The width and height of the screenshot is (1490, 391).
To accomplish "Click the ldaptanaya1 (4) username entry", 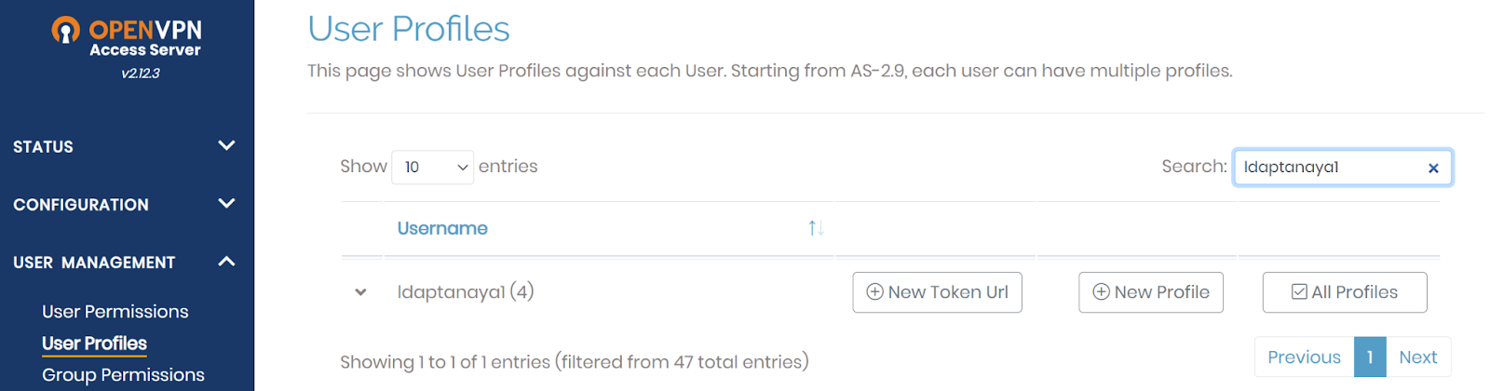I will point(466,292).
